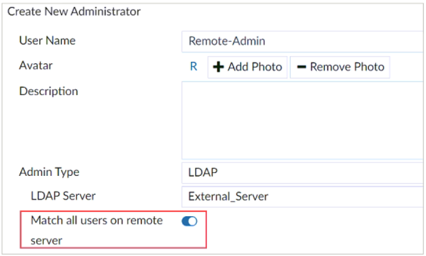This screenshot has height=256, width=426.
Task: Click the avatar letter R preview
Action: pyautogui.click(x=194, y=67)
